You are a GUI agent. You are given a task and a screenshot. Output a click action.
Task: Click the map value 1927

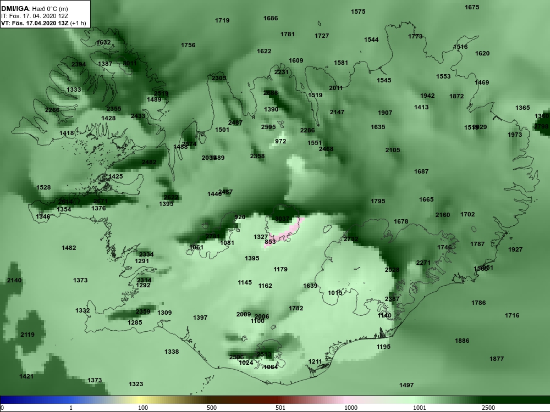click(x=515, y=249)
